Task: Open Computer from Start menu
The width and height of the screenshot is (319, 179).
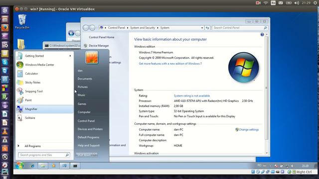Action: pos(84,112)
